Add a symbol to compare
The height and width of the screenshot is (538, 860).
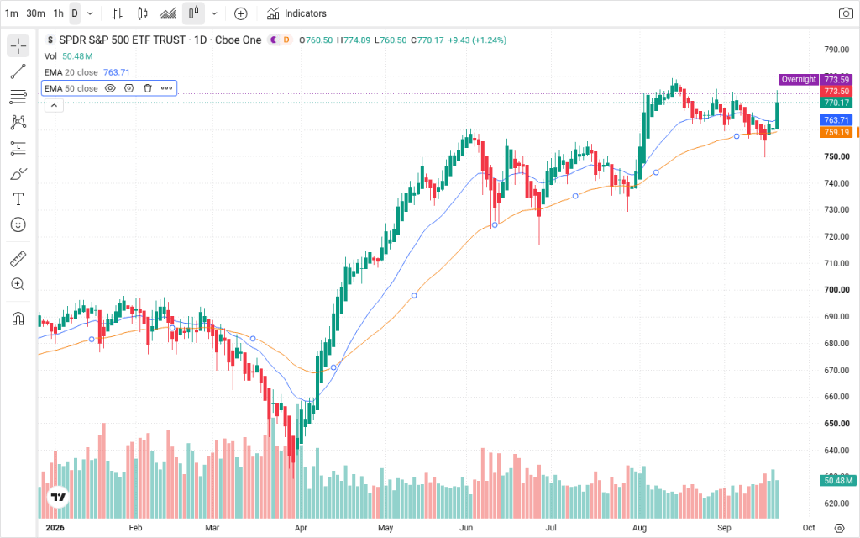tap(241, 13)
